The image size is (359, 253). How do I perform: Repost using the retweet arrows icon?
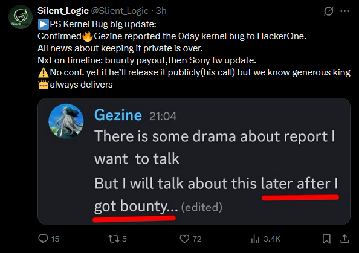coord(114,239)
